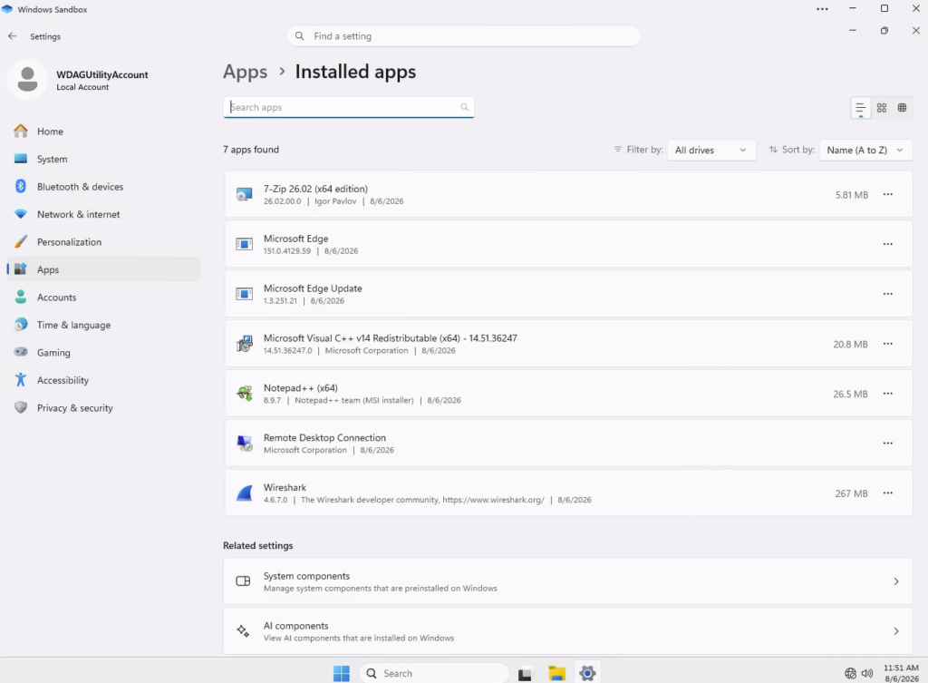The width and height of the screenshot is (928, 683).
Task: Open System settings in sidebar
Action: pyautogui.click(x=103, y=159)
